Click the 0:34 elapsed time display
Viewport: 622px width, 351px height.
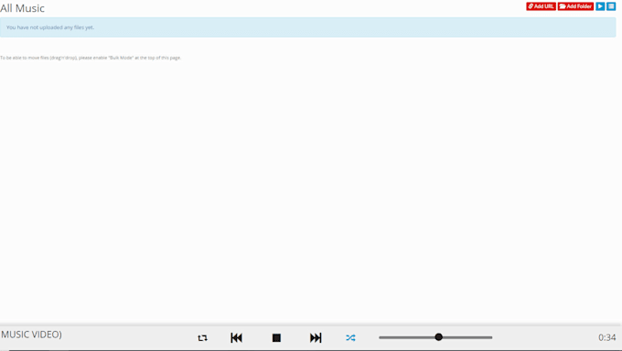pos(607,337)
